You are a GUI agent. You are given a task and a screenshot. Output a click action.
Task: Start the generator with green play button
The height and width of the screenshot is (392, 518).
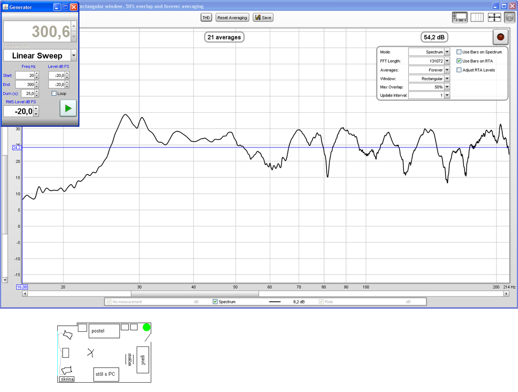68,108
